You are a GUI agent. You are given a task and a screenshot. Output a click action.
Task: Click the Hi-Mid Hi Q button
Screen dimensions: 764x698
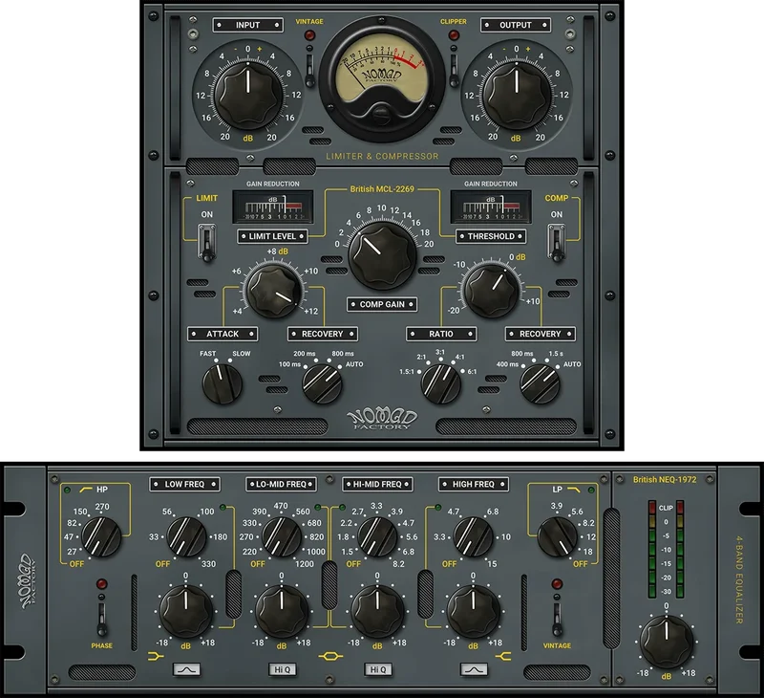coord(378,669)
